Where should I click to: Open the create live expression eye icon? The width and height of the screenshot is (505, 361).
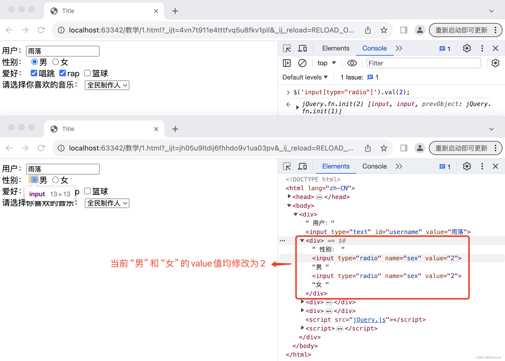point(352,63)
